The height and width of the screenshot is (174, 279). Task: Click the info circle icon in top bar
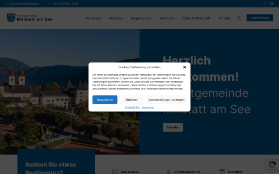click(x=265, y=4)
